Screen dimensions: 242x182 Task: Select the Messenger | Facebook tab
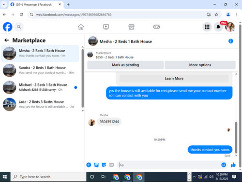pos(35,5)
